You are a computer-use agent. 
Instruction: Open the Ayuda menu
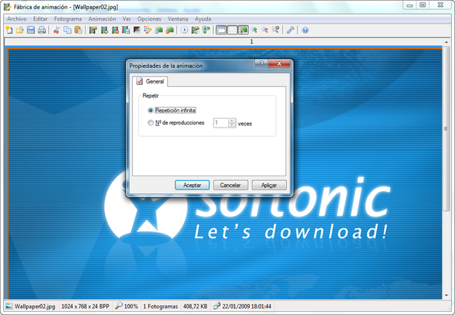203,19
